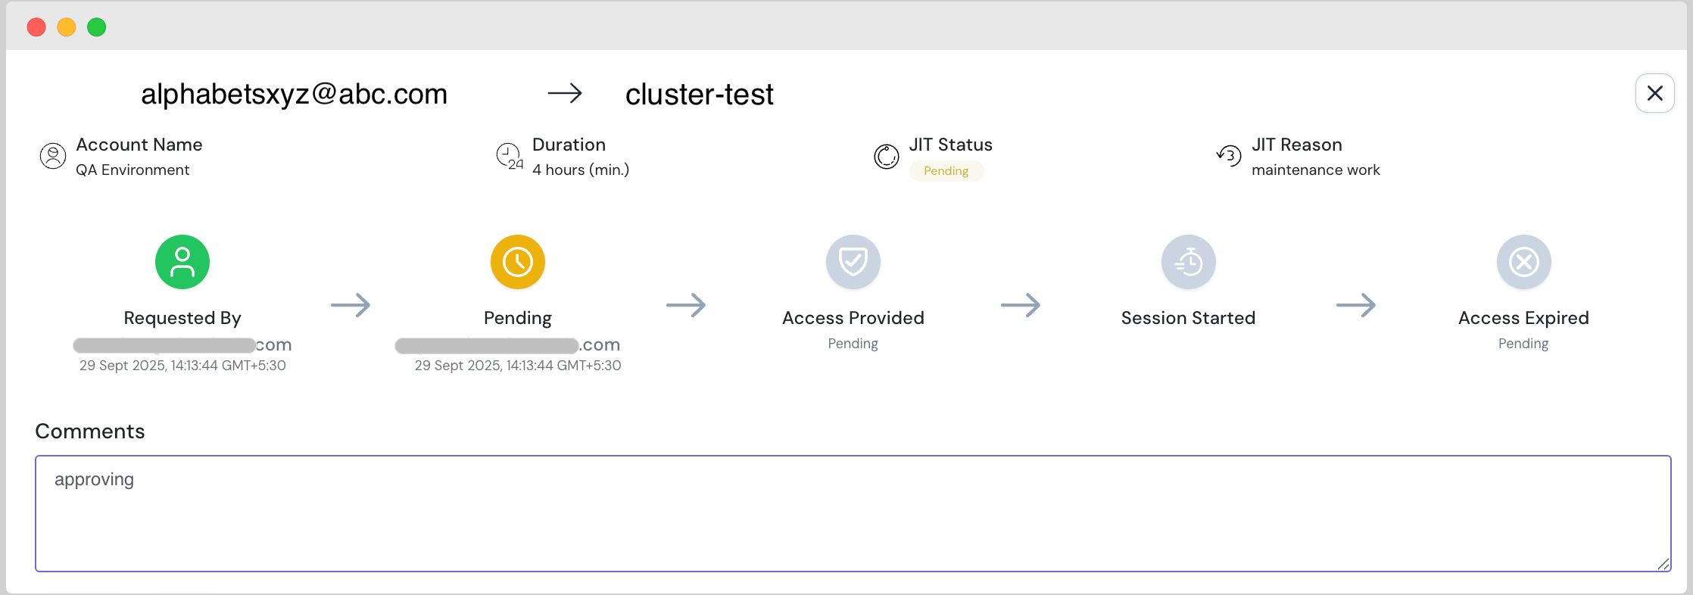
Task: Click the JIT Status circular icon
Action: point(887,157)
